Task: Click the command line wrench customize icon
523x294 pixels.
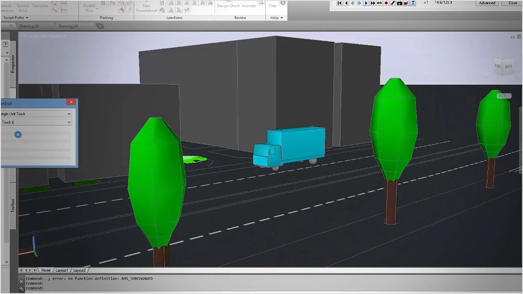Action: (x=21, y=288)
